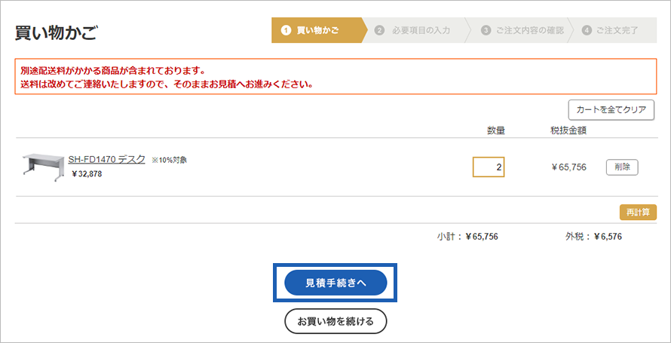Recalculate the cart with 再計算
The width and height of the screenshot is (671, 343).
(x=638, y=212)
